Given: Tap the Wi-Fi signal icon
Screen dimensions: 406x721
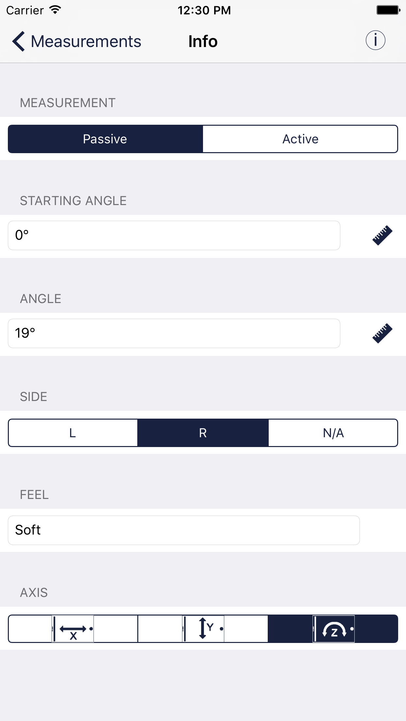Looking at the screenshot, I should tap(56, 10).
